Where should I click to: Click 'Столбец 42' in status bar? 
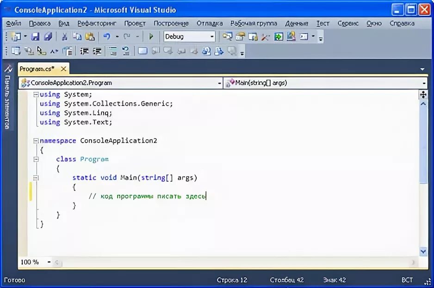pos(287,280)
